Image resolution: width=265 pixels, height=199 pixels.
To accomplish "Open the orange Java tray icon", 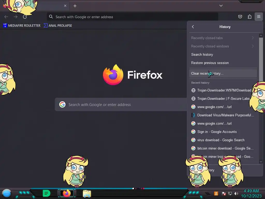I will tap(216, 193).
